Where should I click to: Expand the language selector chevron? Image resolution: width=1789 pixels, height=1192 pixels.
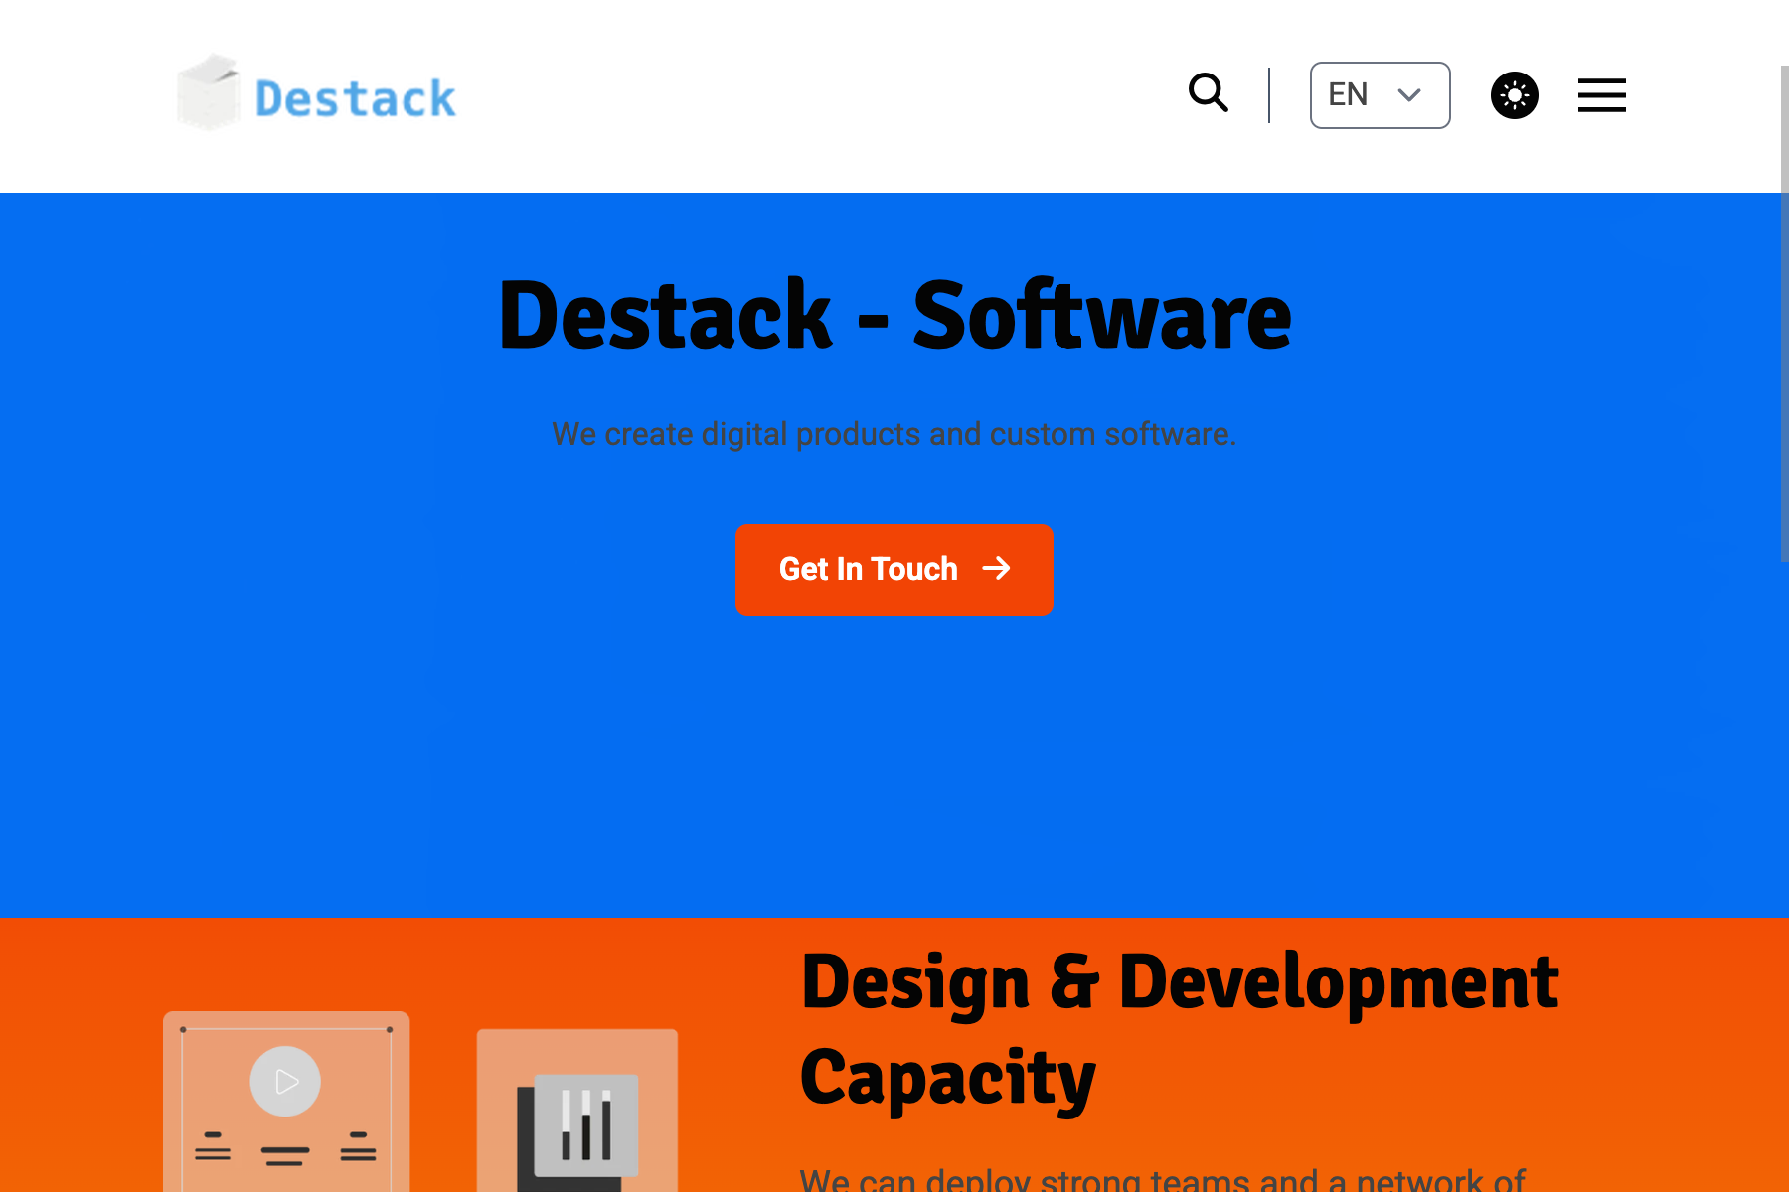(x=1409, y=95)
